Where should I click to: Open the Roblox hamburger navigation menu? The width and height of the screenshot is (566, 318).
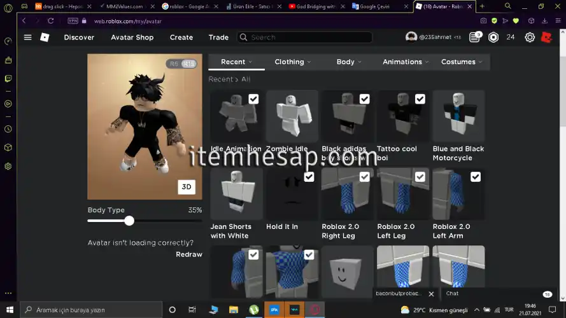[x=27, y=38]
